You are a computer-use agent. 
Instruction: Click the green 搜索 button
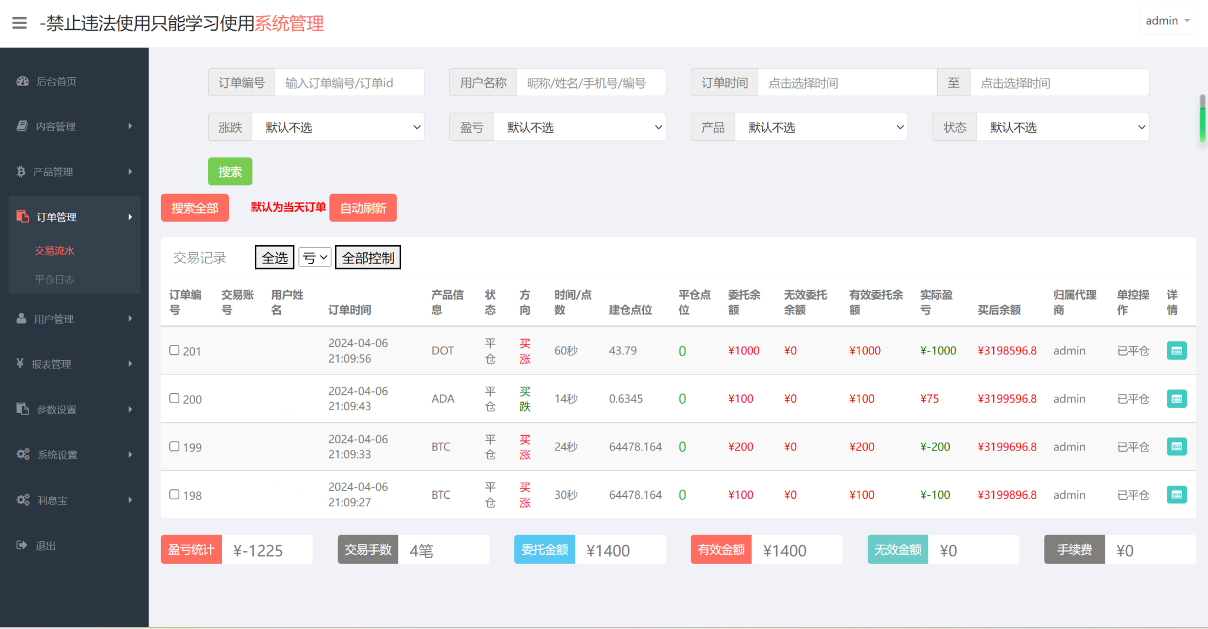230,172
